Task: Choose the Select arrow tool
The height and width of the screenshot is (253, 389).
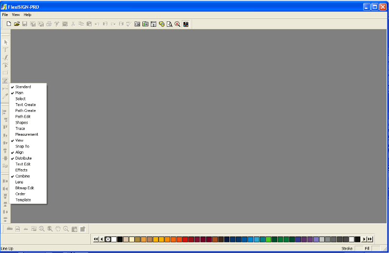Action: (5, 42)
